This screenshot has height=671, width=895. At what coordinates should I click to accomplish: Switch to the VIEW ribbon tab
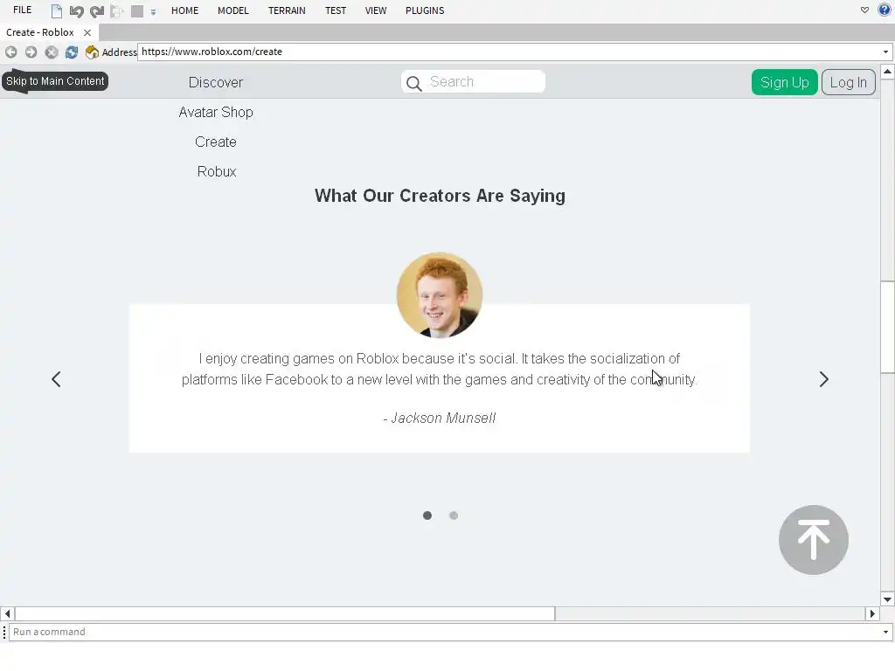(x=376, y=10)
